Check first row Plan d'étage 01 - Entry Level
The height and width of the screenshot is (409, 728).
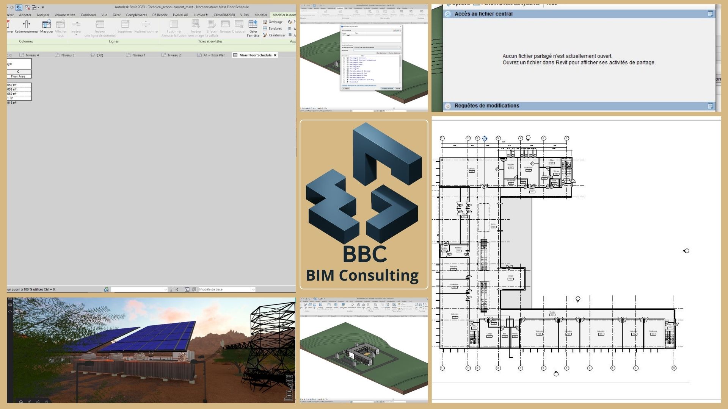click(344, 58)
